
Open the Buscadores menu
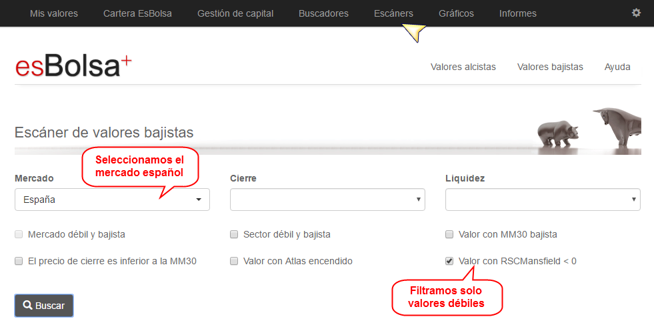323,13
